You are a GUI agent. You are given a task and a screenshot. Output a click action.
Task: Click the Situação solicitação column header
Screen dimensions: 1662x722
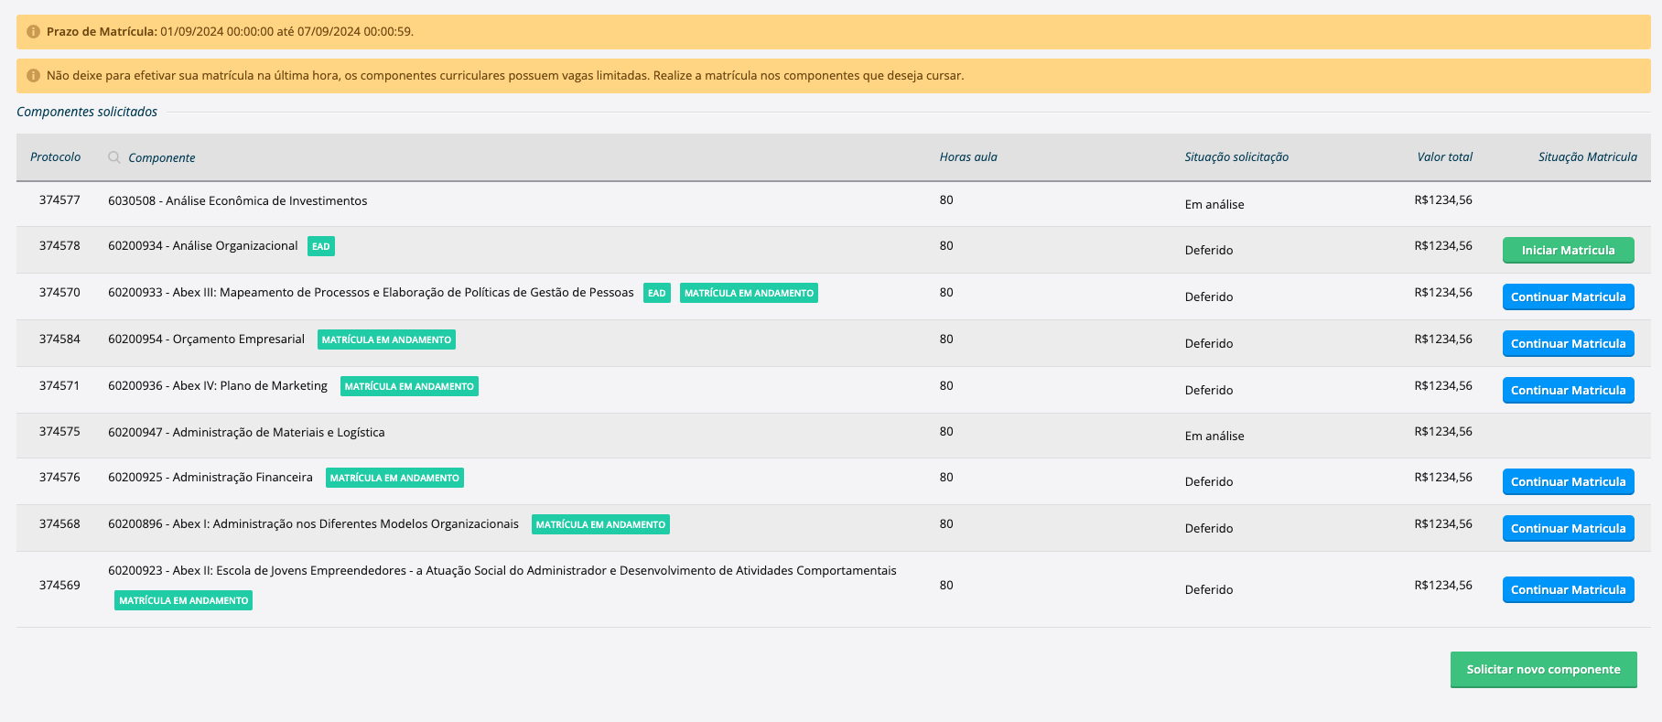click(x=1236, y=157)
